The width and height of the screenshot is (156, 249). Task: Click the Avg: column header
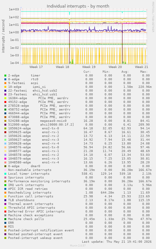click(x=125, y=72)
